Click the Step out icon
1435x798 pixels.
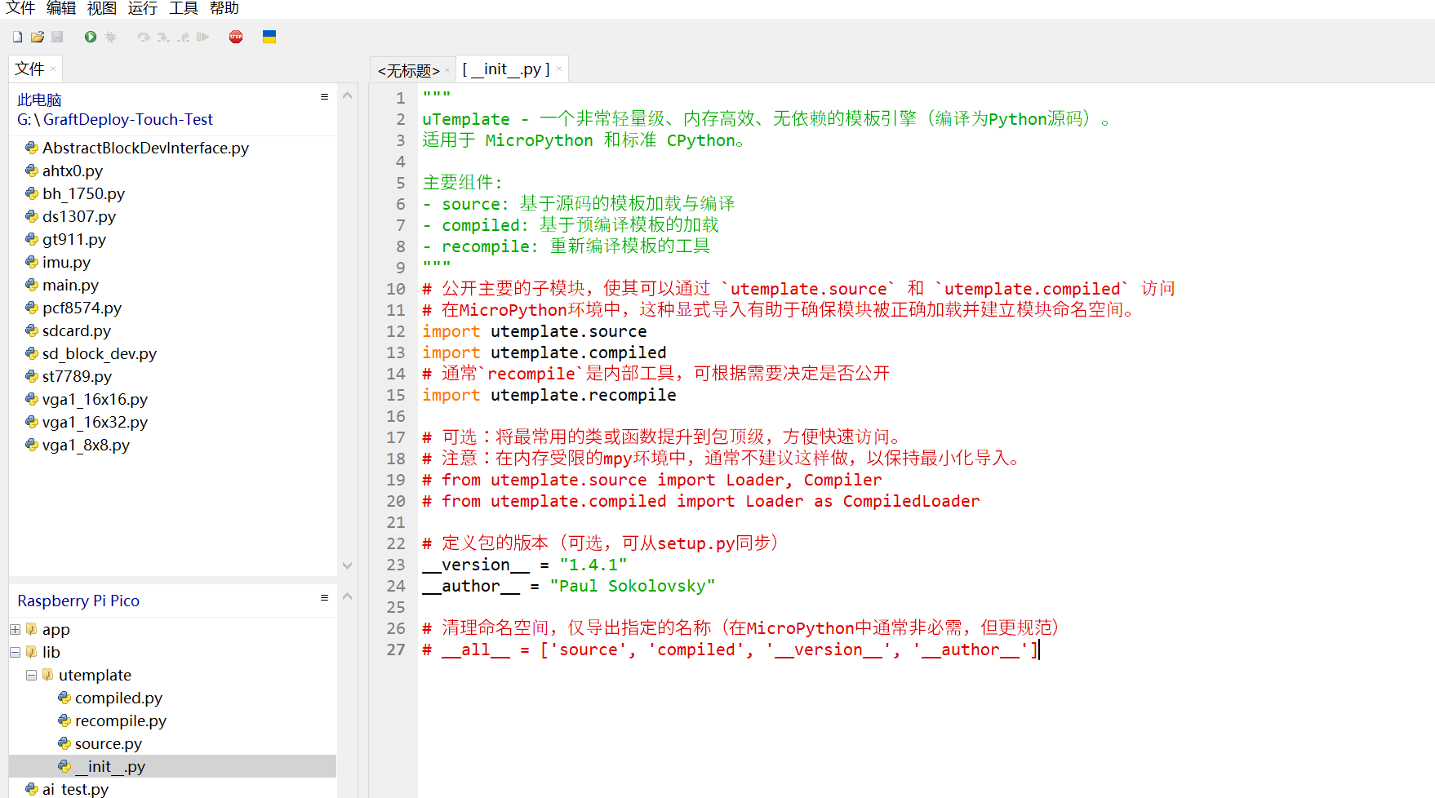pos(183,37)
